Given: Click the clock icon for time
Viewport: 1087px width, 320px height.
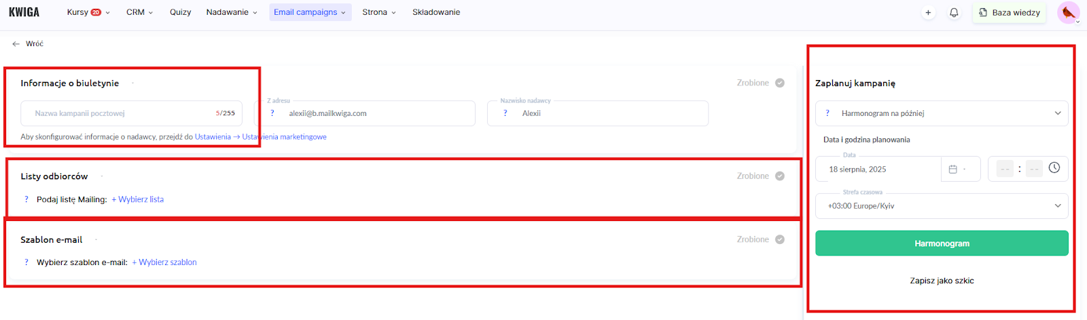Looking at the screenshot, I should (1054, 167).
